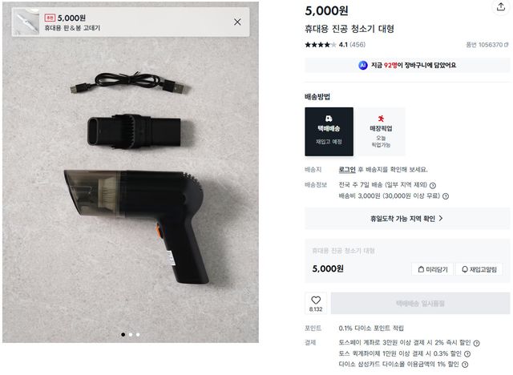Click the copy icon next to product number

(x=505, y=45)
